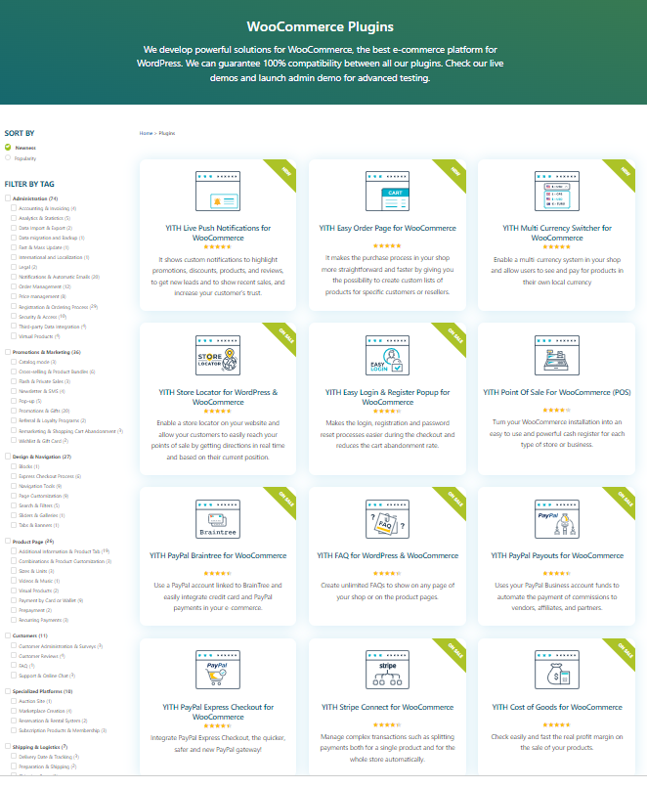Click star rating of Stripe Connect plugin
The height and width of the screenshot is (788, 647).
point(387,724)
